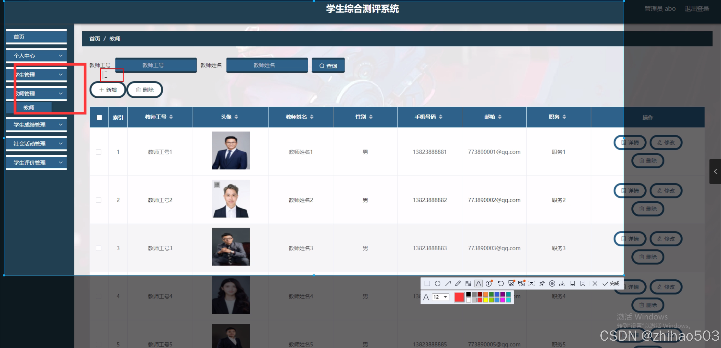The width and height of the screenshot is (721, 348).
Task: Click the 新增 add button
Action: pyautogui.click(x=108, y=90)
